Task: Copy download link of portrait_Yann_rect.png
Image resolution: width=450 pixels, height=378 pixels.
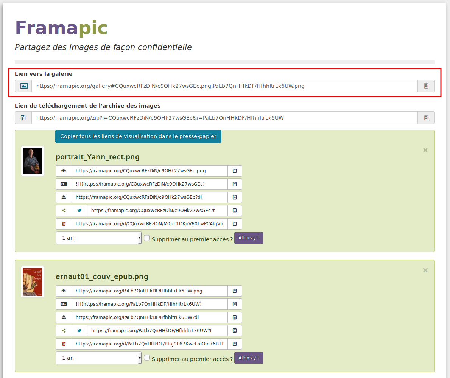Action: point(235,197)
